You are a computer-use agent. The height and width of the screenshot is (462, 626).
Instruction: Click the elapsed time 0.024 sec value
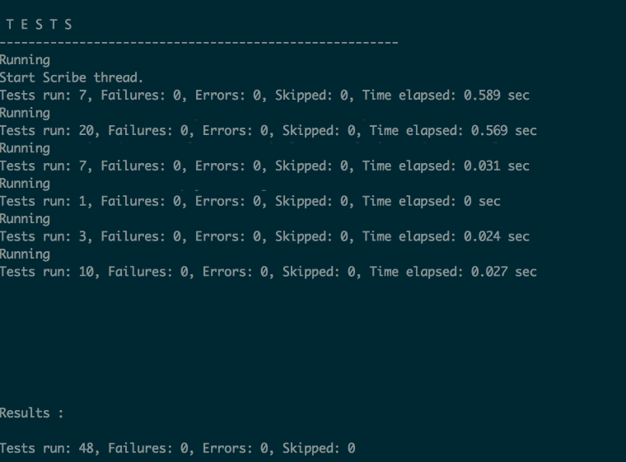click(x=496, y=236)
